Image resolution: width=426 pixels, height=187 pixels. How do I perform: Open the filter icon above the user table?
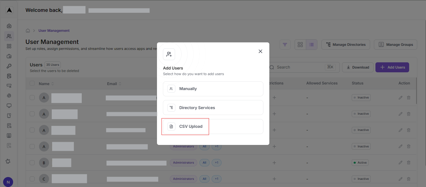[x=285, y=45]
